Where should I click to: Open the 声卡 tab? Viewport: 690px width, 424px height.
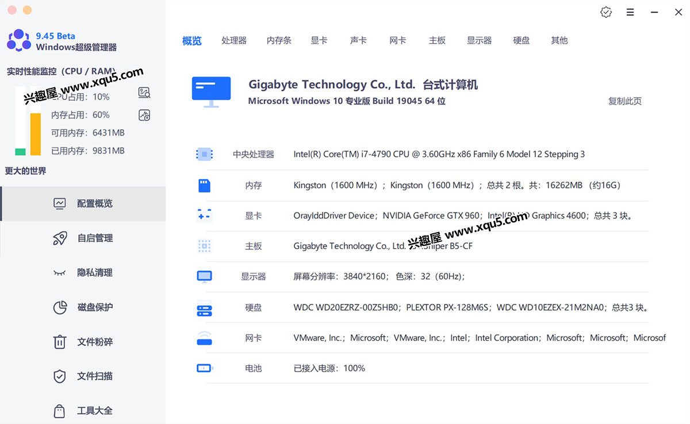(x=358, y=40)
